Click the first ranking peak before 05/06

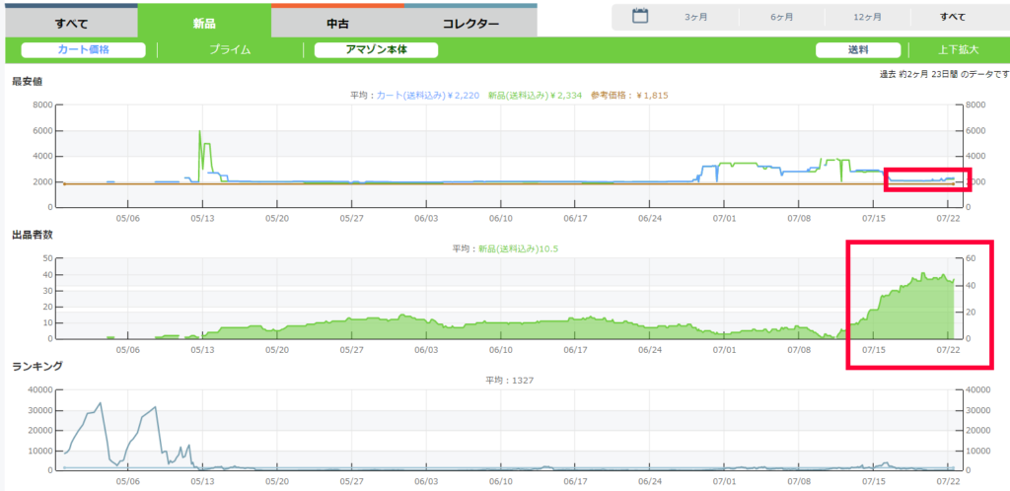tap(100, 403)
